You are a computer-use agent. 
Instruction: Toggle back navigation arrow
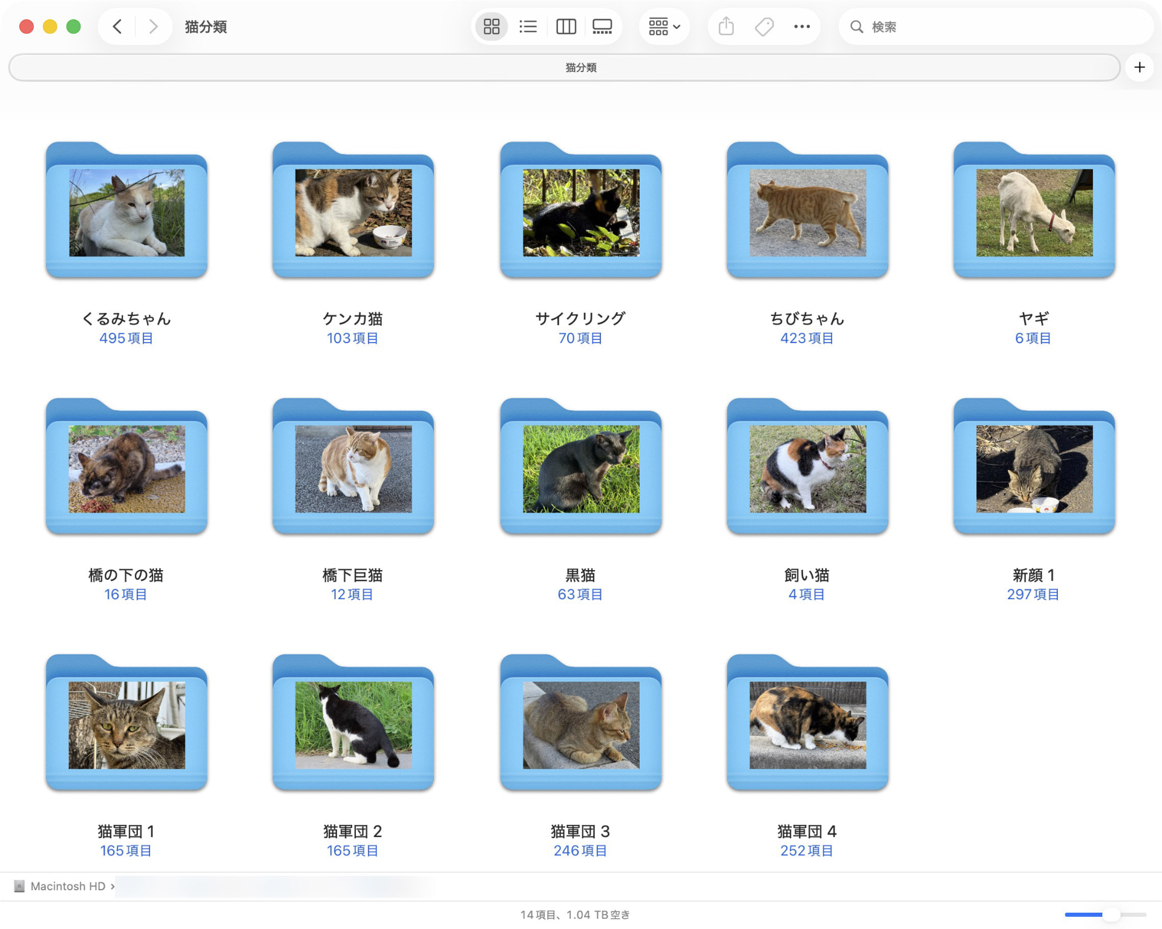116,27
